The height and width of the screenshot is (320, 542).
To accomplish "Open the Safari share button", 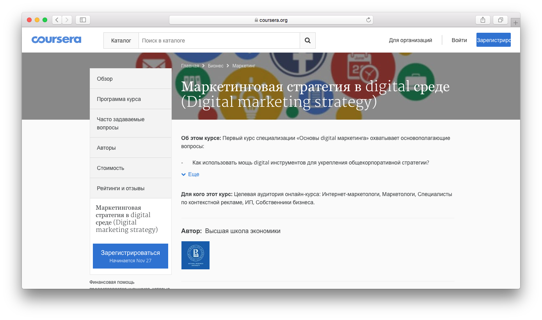I will (483, 20).
